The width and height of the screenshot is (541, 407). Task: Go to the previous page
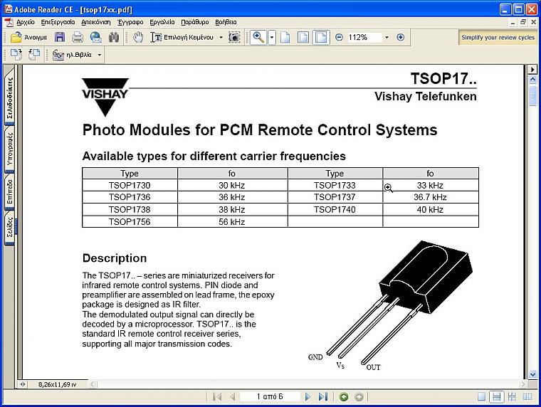coord(233,396)
